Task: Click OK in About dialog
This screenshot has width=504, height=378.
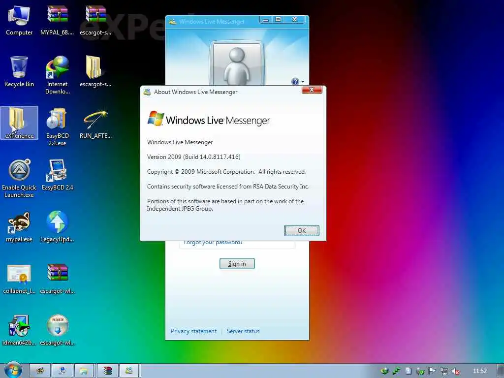Action: [302, 230]
